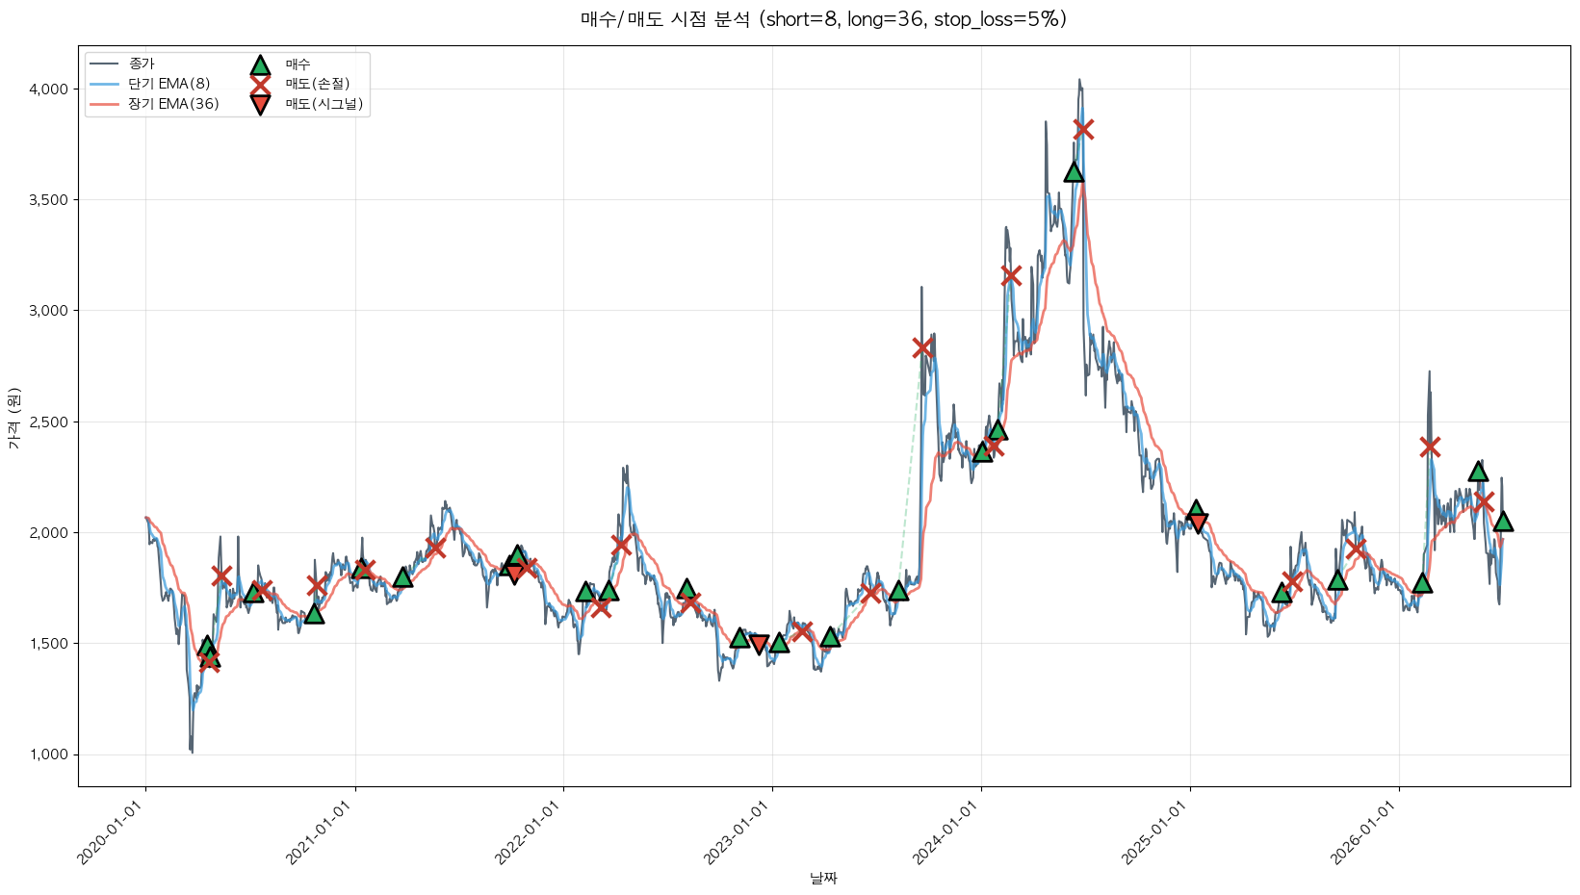Screen dimensions: 1580x895
Task: Click the 단기 EMA(8) blue line swatch
Action: [103, 84]
